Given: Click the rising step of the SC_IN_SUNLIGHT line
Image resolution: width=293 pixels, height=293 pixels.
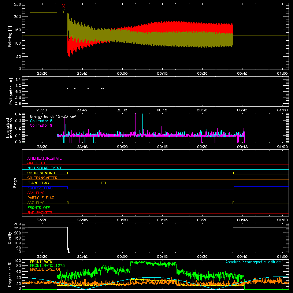Looking at the screenshot, I should click(68, 173).
